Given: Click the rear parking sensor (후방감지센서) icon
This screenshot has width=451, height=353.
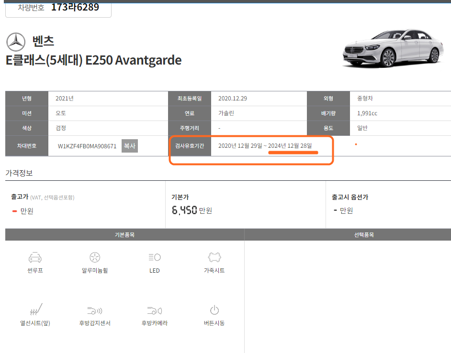Looking at the screenshot, I should pyautogui.click(x=95, y=310).
